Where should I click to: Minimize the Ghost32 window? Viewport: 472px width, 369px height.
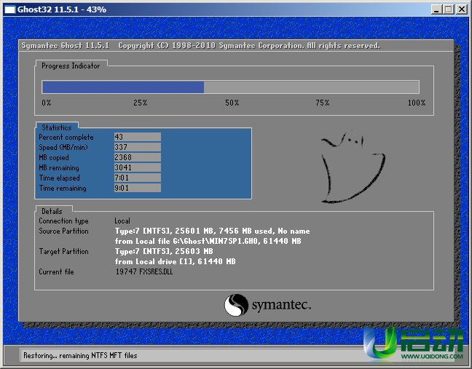(x=433, y=9)
